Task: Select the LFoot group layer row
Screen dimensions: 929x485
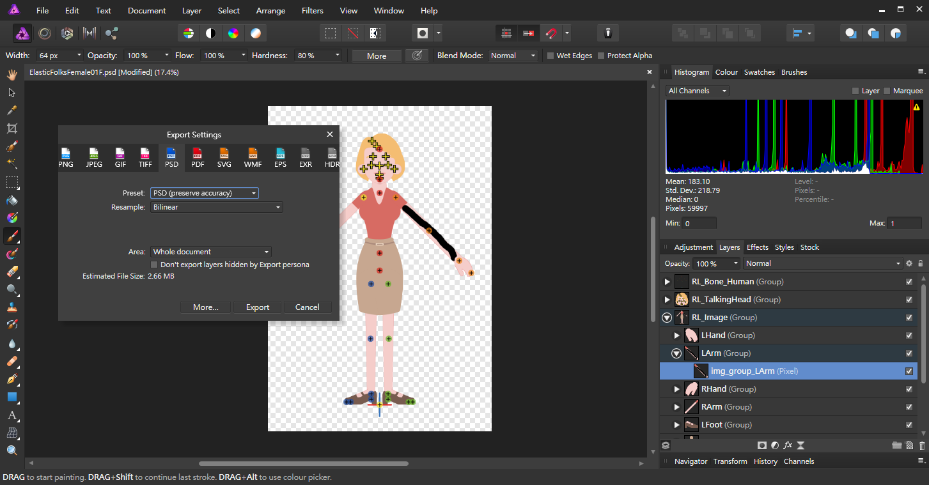Action: [x=788, y=425]
